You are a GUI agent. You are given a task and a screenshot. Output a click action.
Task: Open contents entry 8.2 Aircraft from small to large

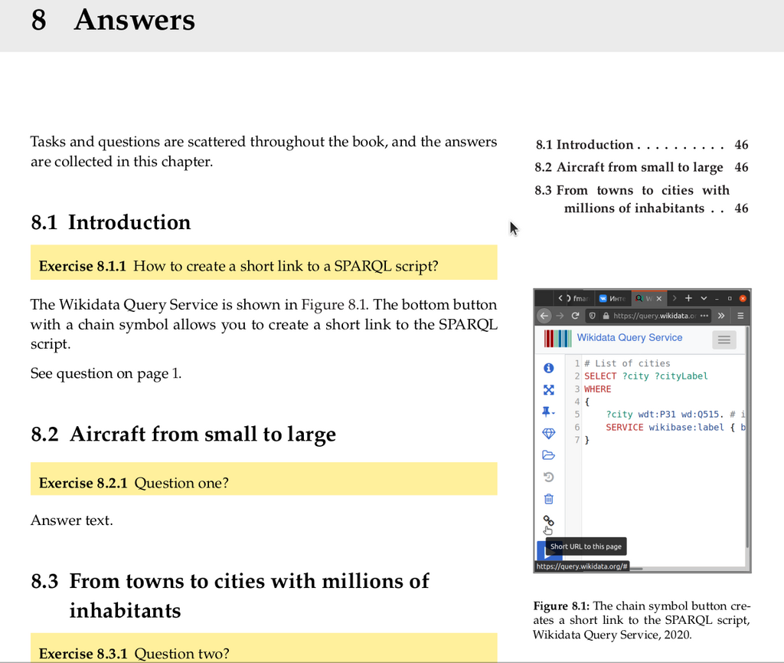(642, 167)
